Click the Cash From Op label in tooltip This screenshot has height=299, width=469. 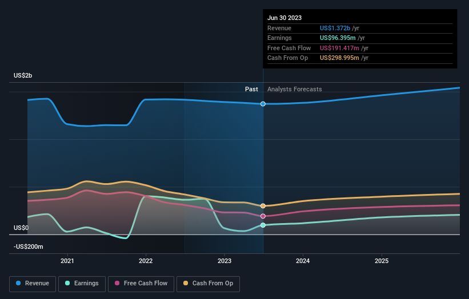287,58
